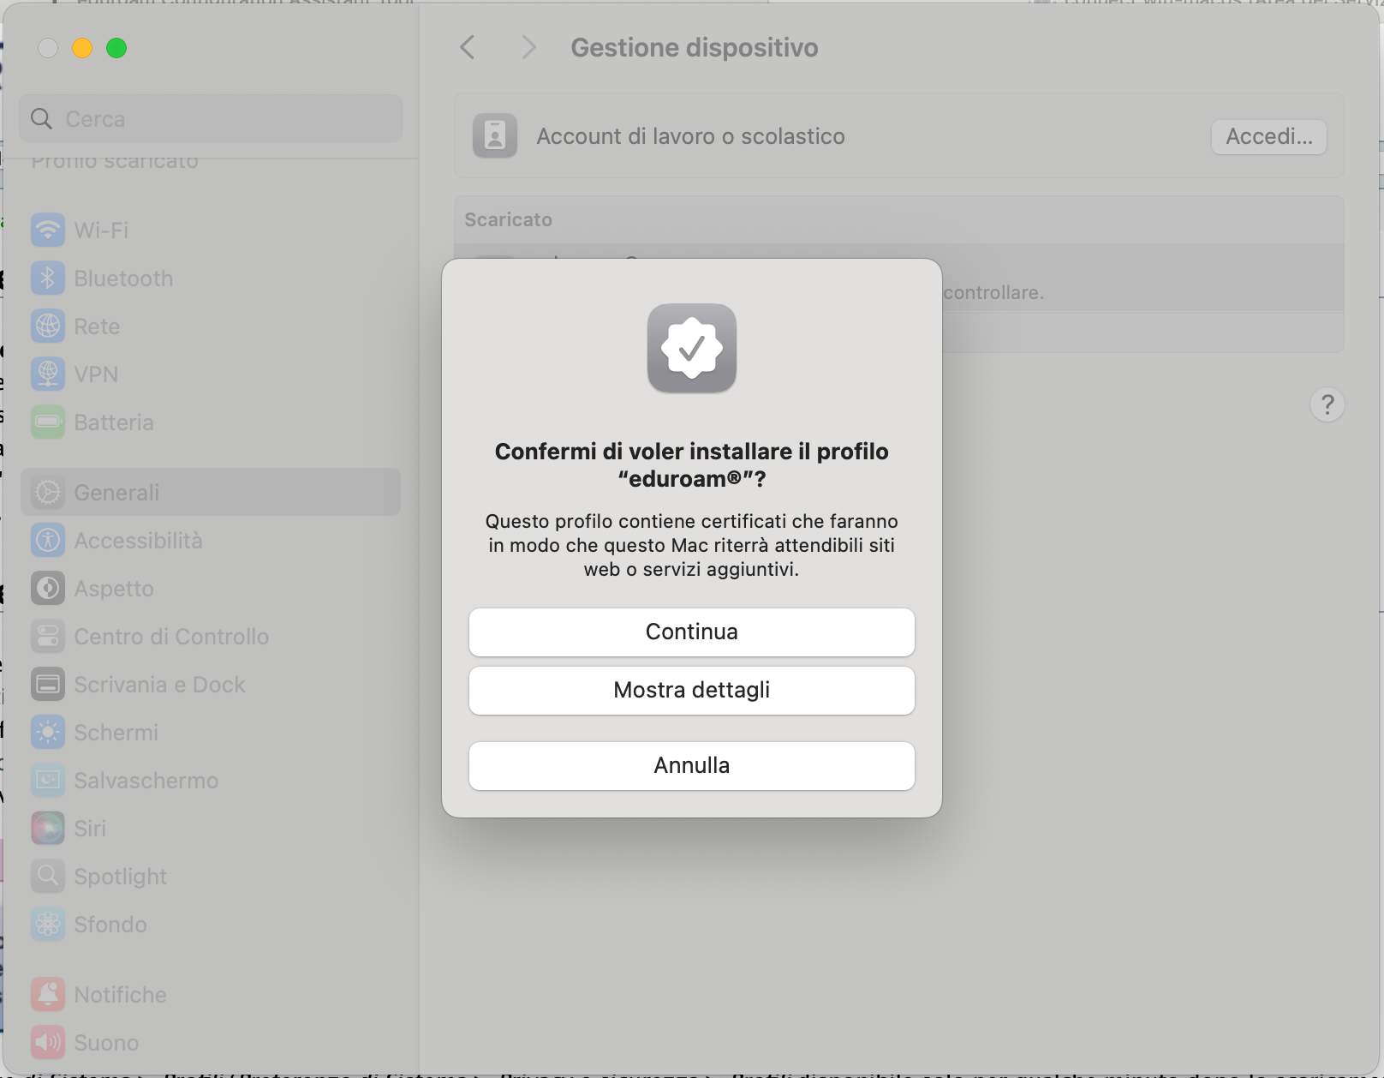Click the green full-screen window button

(116, 49)
